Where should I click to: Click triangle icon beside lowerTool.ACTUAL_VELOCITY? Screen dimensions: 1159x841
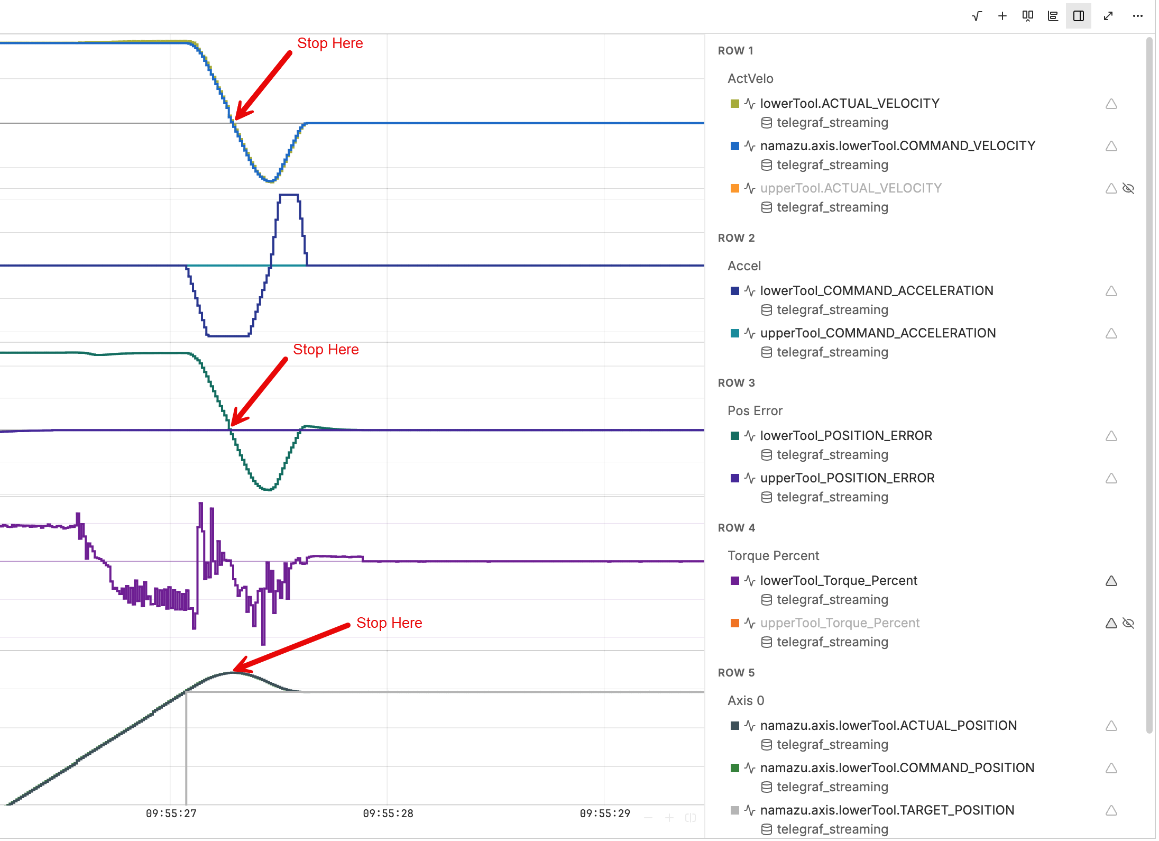pos(1111,104)
